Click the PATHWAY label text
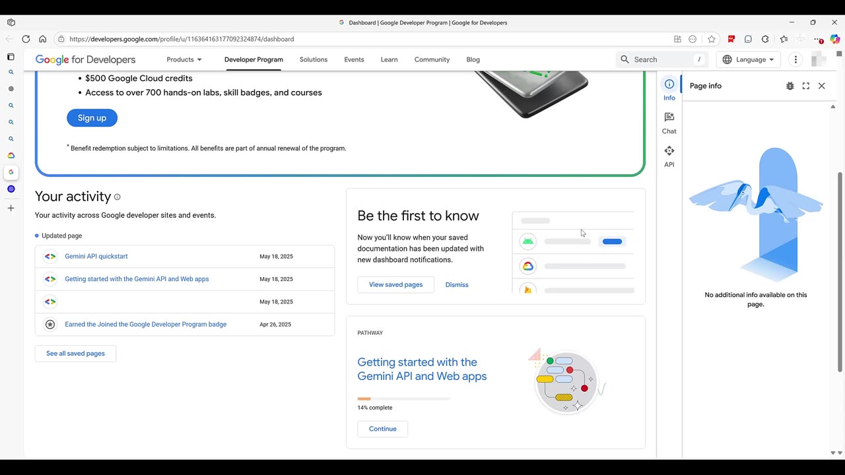This screenshot has width=845, height=475. coord(370,333)
